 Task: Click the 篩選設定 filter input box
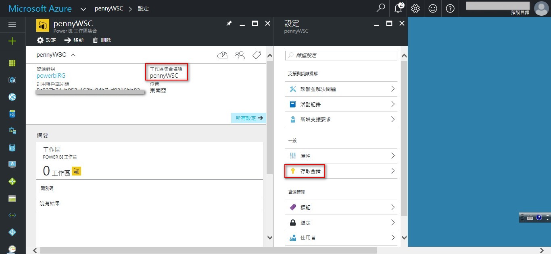click(x=341, y=55)
